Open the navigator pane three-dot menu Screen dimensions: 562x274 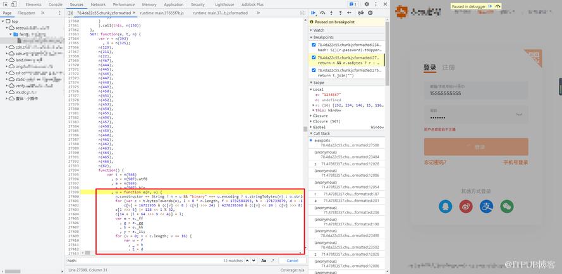[x=60, y=13]
